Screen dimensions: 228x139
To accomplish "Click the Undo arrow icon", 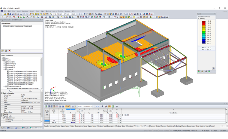I will coord(24,14).
